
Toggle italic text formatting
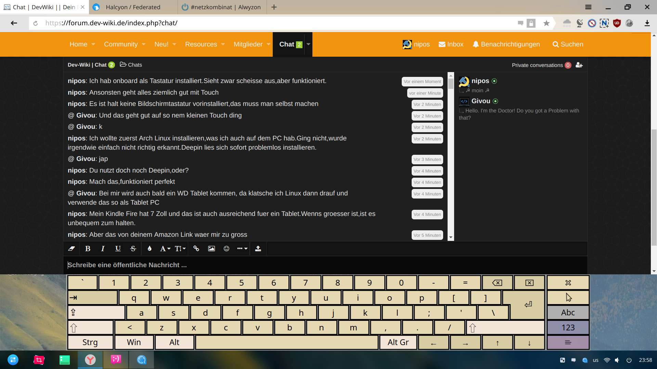[103, 249]
